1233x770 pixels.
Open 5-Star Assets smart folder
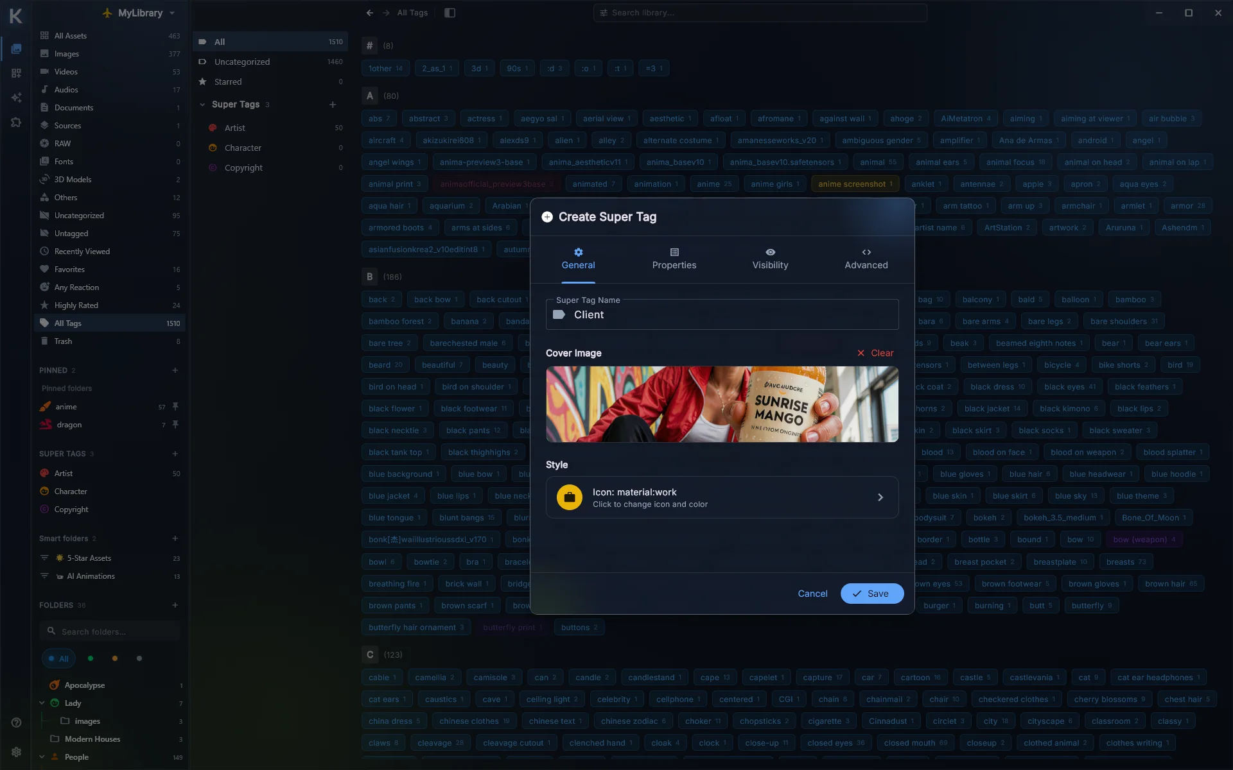109,558
